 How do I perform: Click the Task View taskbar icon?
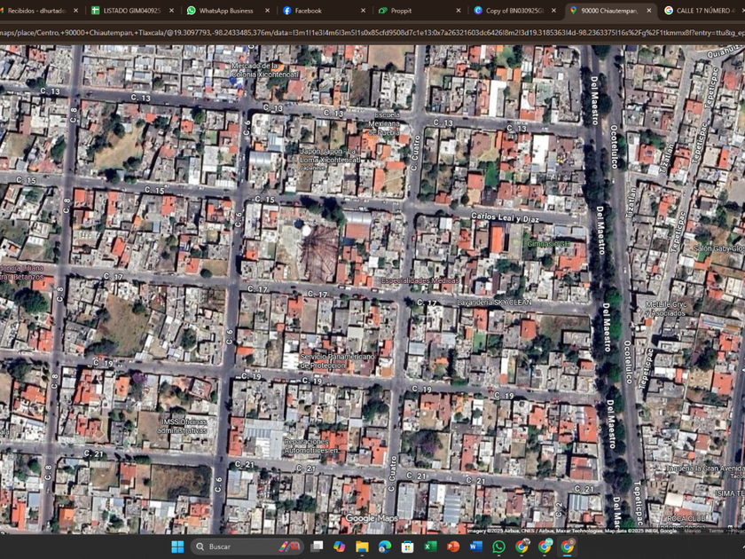tap(317, 547)
